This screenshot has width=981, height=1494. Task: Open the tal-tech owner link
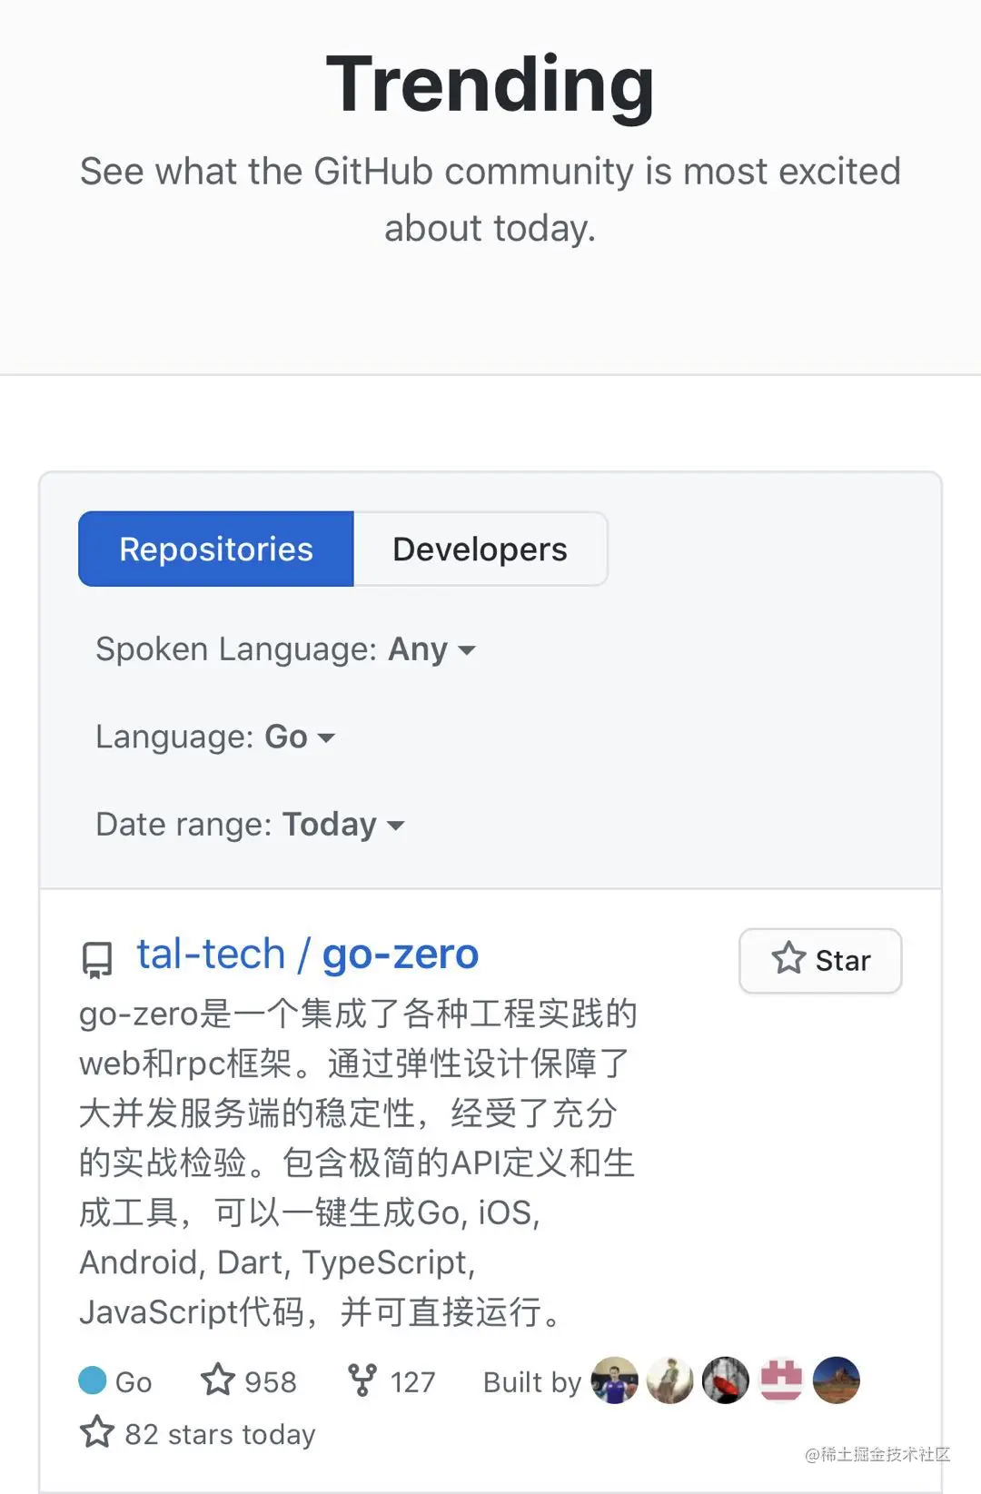[x=211, y=954]
